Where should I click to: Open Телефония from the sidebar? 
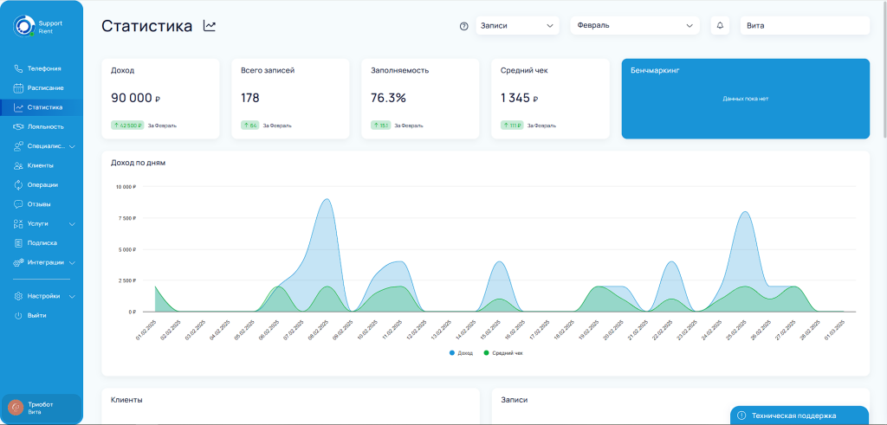pyautogui.click(x=43, y=68)
